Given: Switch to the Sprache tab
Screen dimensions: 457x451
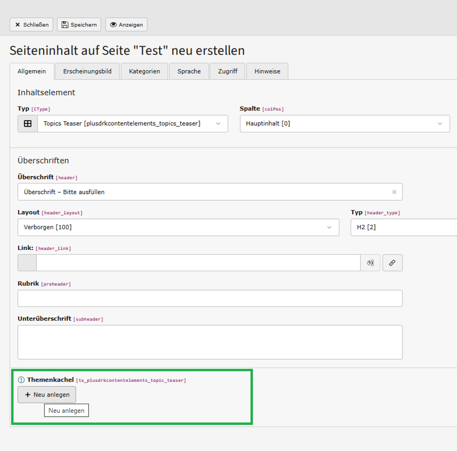Looking at the screenshot, I should [189, 72].
